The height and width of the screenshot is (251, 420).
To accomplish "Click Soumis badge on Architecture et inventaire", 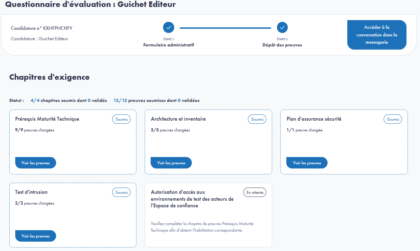I will tap(257, 119).
